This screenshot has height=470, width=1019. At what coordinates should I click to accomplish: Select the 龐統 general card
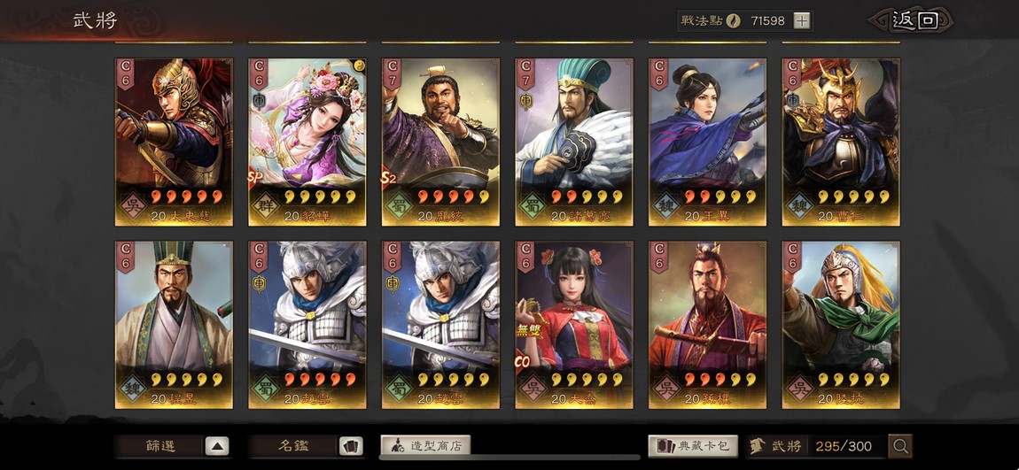coord(440,143)
